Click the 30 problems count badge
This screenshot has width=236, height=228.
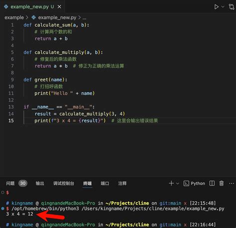pos(23,183)
